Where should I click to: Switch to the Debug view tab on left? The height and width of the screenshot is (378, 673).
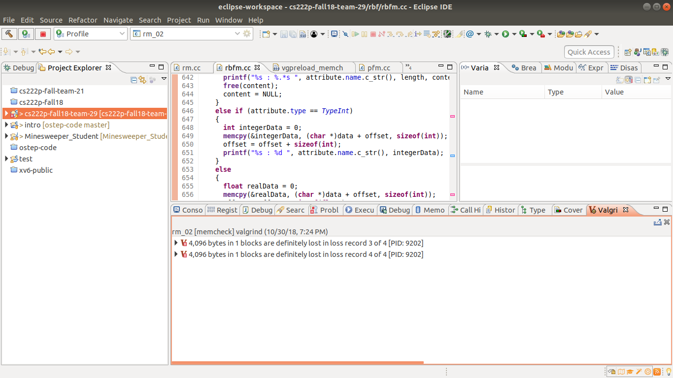tap(19, 68)
